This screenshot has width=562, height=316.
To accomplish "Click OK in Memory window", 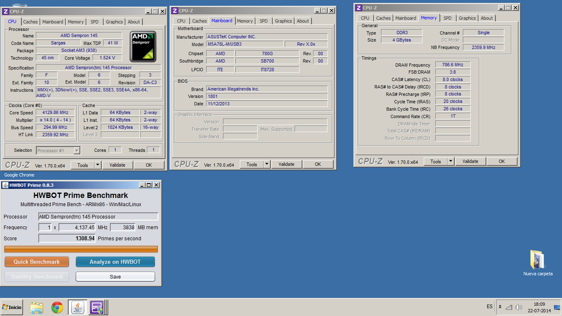I will (502, 161).
